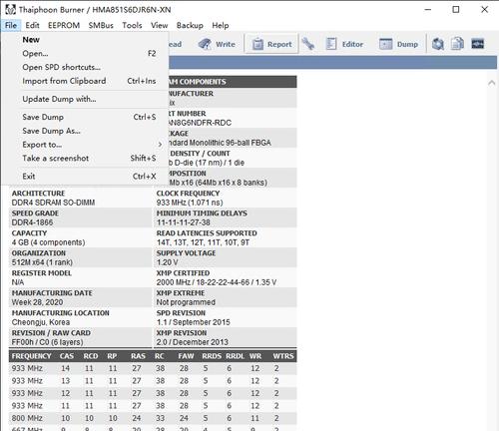Screen dimensions: 499x431
Task: Click the Editor button label
Action: pyautogui.click(x=352, y=44)
